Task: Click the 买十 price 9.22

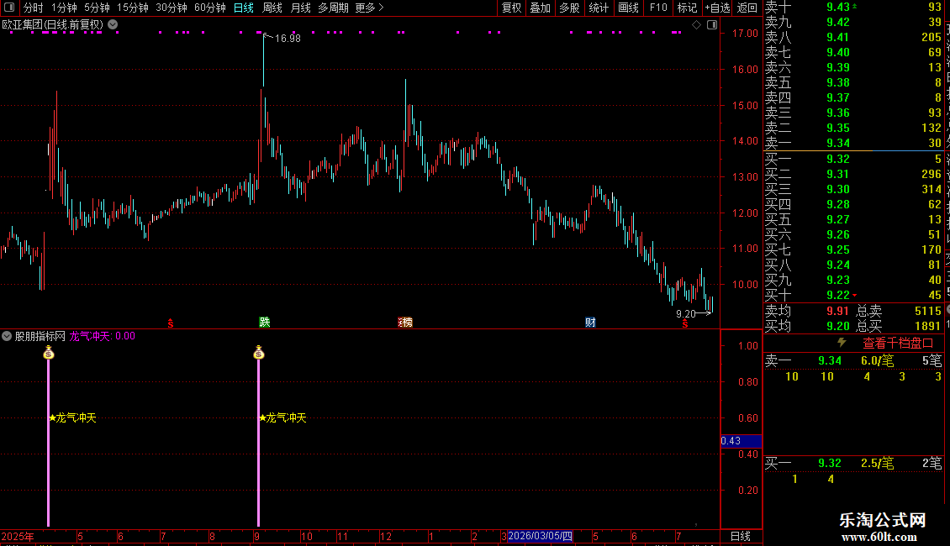Action: pyautogui.click(x=838, y=295)
